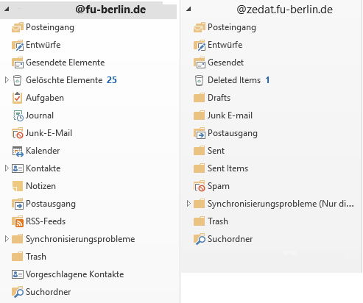Click the RSS-Feeds folder icon
Image resolution: width=363 pixels, height=303 pixels.
pos(18,221)
